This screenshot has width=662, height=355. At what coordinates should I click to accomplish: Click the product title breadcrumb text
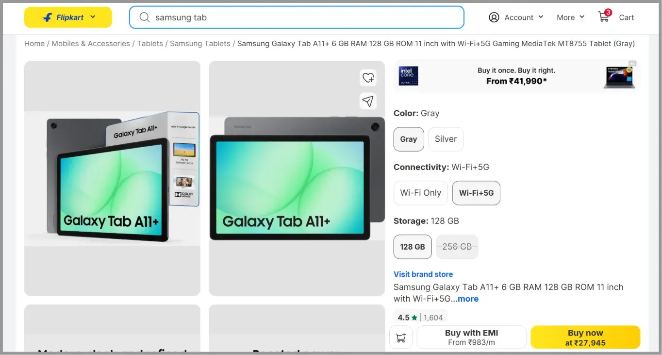pos(436,44)
